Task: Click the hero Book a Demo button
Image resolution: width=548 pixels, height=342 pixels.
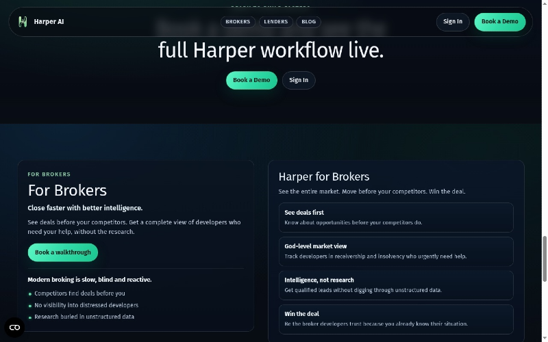Action: pyautogui.click(x=251, y=80)
